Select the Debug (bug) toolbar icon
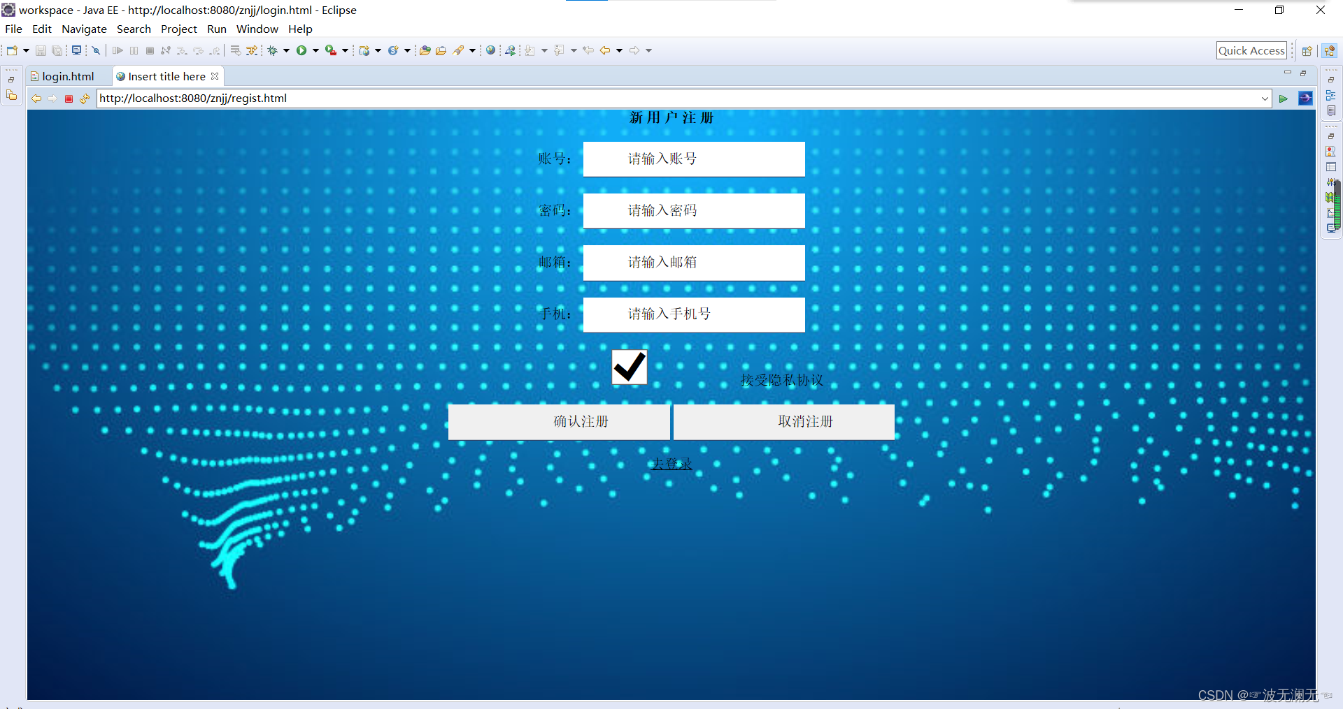 tap(271, 50)
